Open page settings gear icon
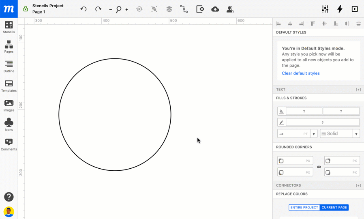364x219 pixels. pos(200,9)
